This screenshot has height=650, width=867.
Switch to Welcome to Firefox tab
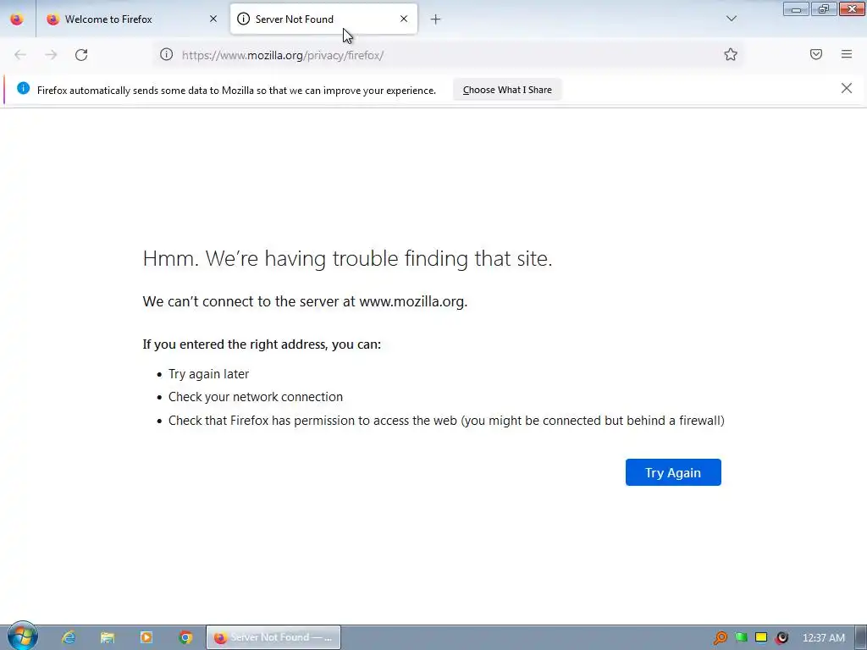[132, 19]
